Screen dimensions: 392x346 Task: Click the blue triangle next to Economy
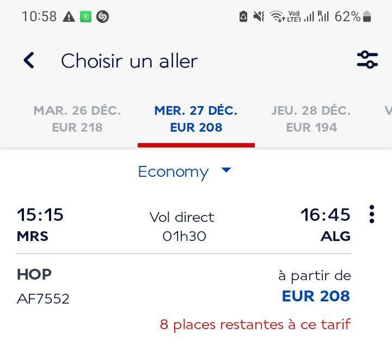(x=226, y=171)
